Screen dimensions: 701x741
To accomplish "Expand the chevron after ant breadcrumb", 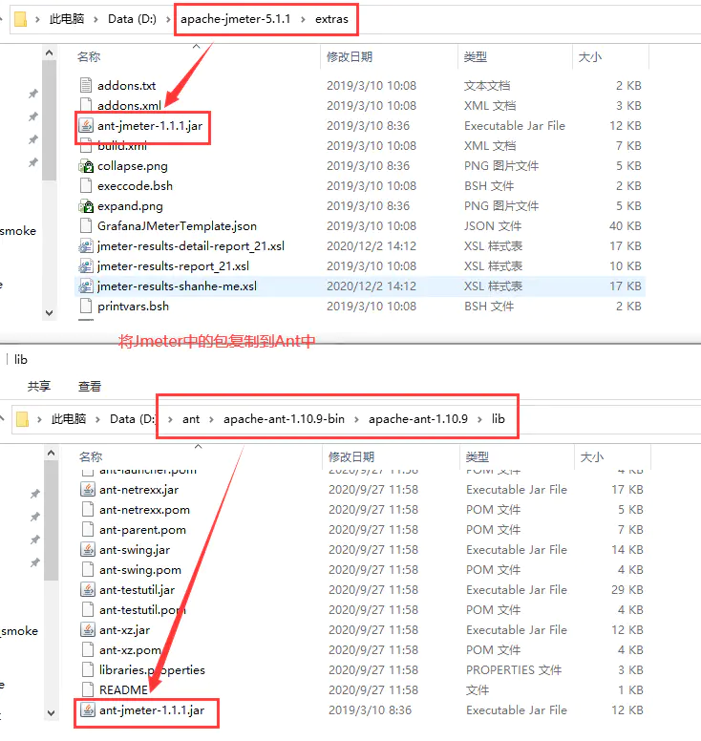I will point(211,419).
